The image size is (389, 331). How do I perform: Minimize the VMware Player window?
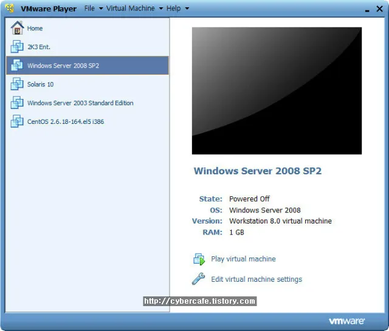click(367, 10)
